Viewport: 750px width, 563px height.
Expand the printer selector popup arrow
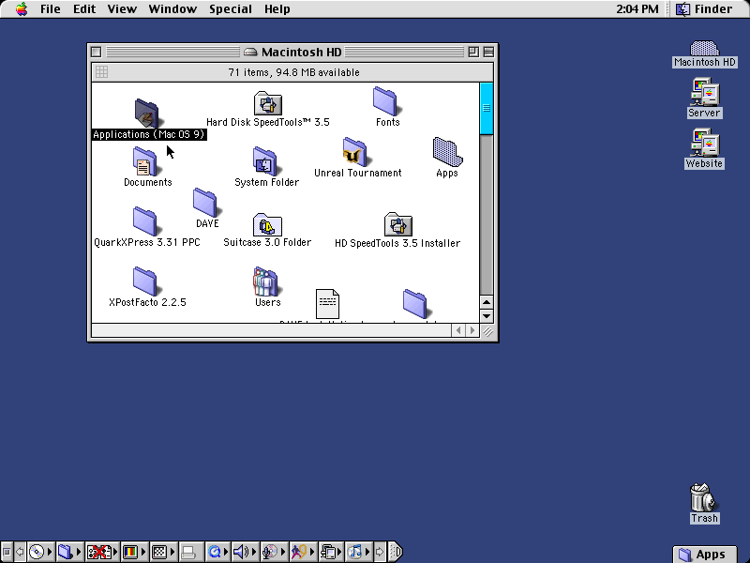(x=200, y=551)
